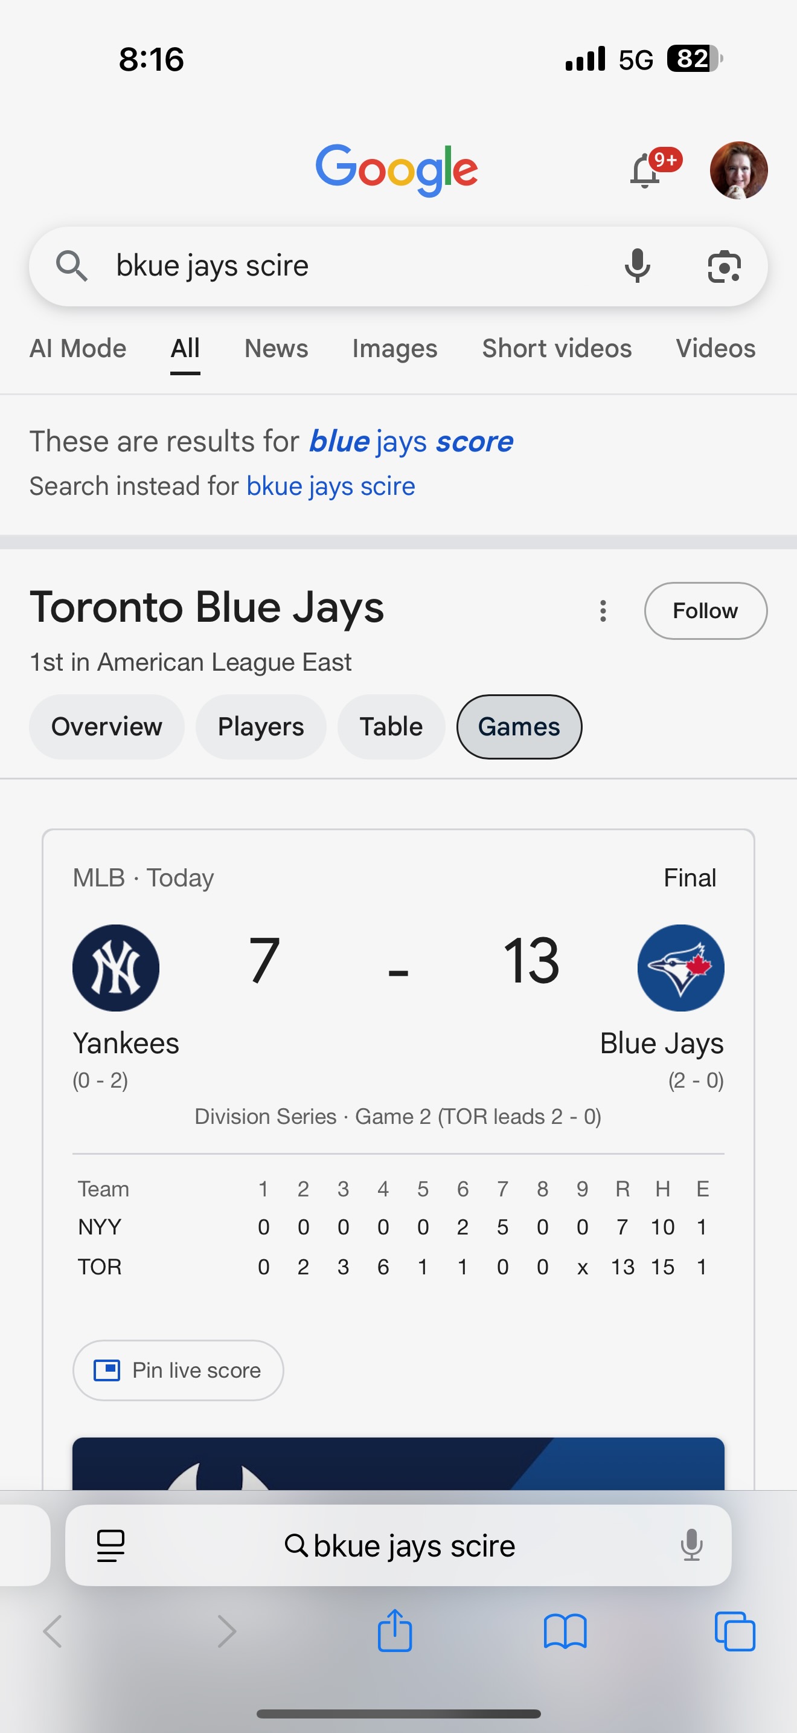Open Google Lens camera search

coord(724,266)
